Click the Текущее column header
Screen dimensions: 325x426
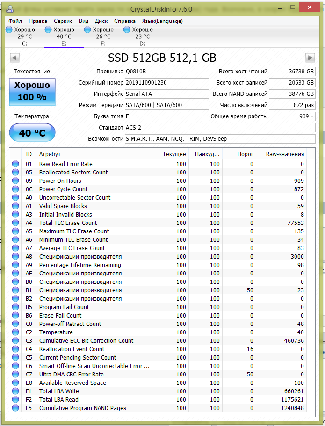click(172, 154)
